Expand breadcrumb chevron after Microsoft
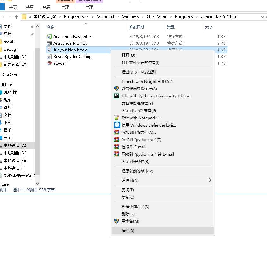The image size is (267, 253). point(118,17)
